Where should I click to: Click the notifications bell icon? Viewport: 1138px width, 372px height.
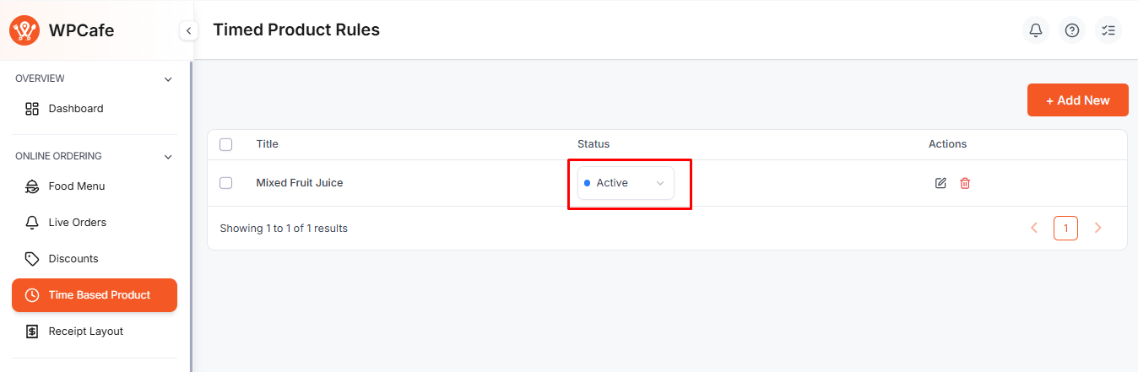[1036, 30]
